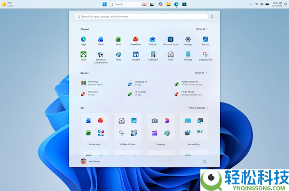
Task: Open the Productivity category folder
Action: coord(95,127)
